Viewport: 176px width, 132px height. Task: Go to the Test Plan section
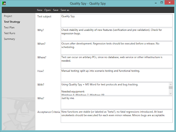coord(9,28)
